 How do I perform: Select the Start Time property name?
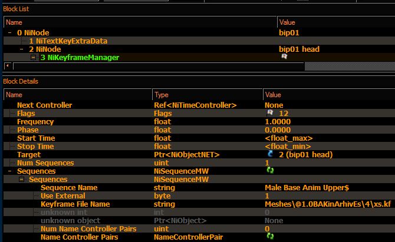point(36,138)
